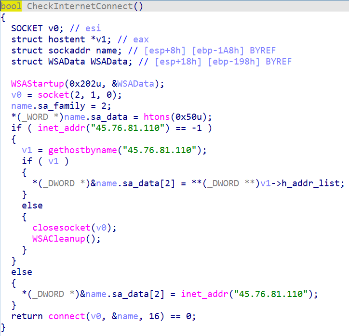Screen dimensions: 349x336
Task: Click v0 in the socket assignment line
Action: tap(16, 95)
